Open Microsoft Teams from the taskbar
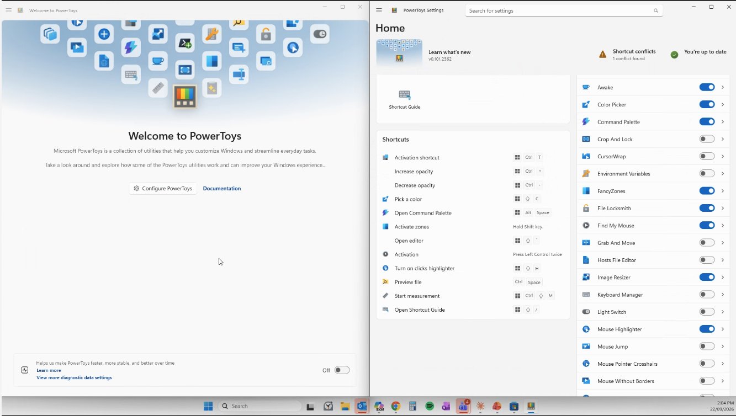The image size is (736, 416). point(463,406)
